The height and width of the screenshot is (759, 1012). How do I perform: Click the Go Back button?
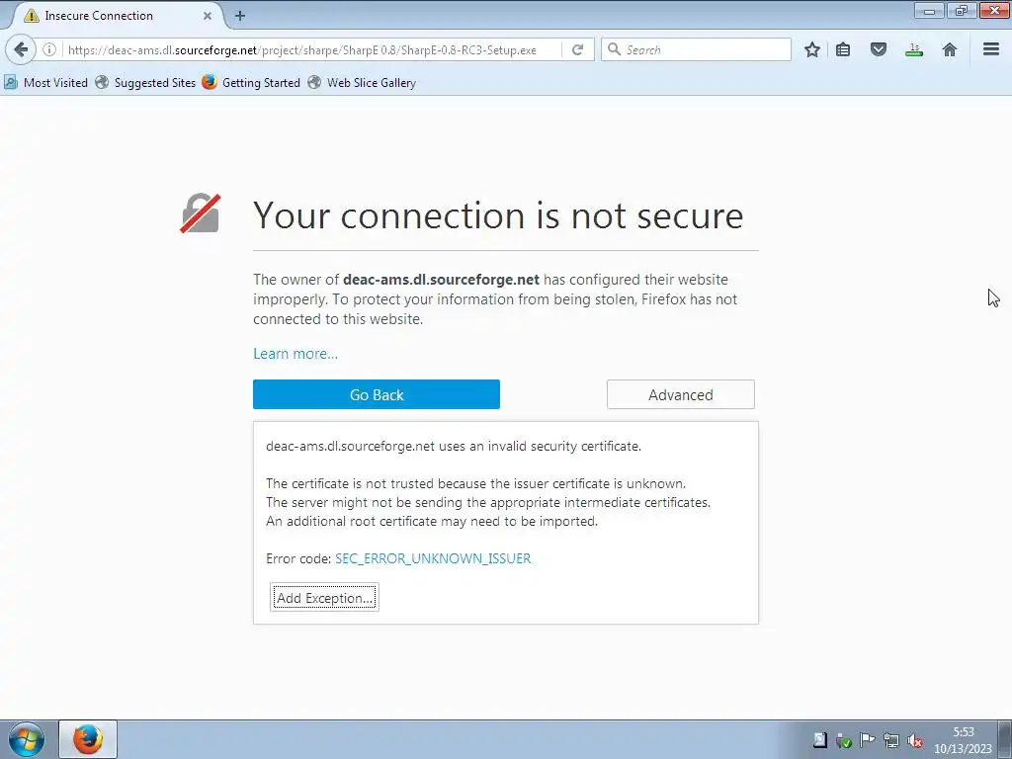tap(377, 394)
